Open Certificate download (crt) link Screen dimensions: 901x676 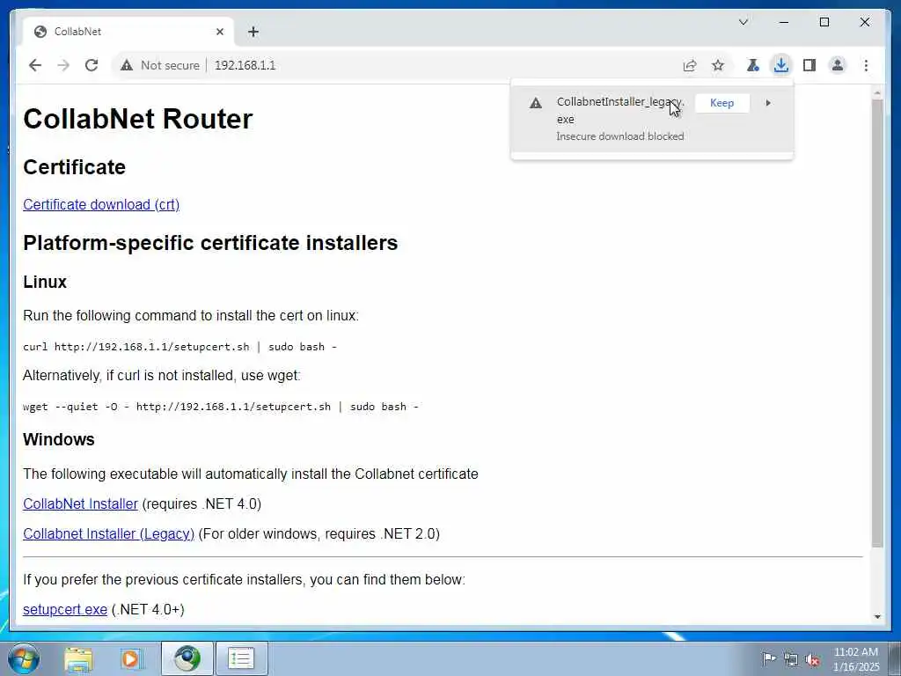coord(101,204)
